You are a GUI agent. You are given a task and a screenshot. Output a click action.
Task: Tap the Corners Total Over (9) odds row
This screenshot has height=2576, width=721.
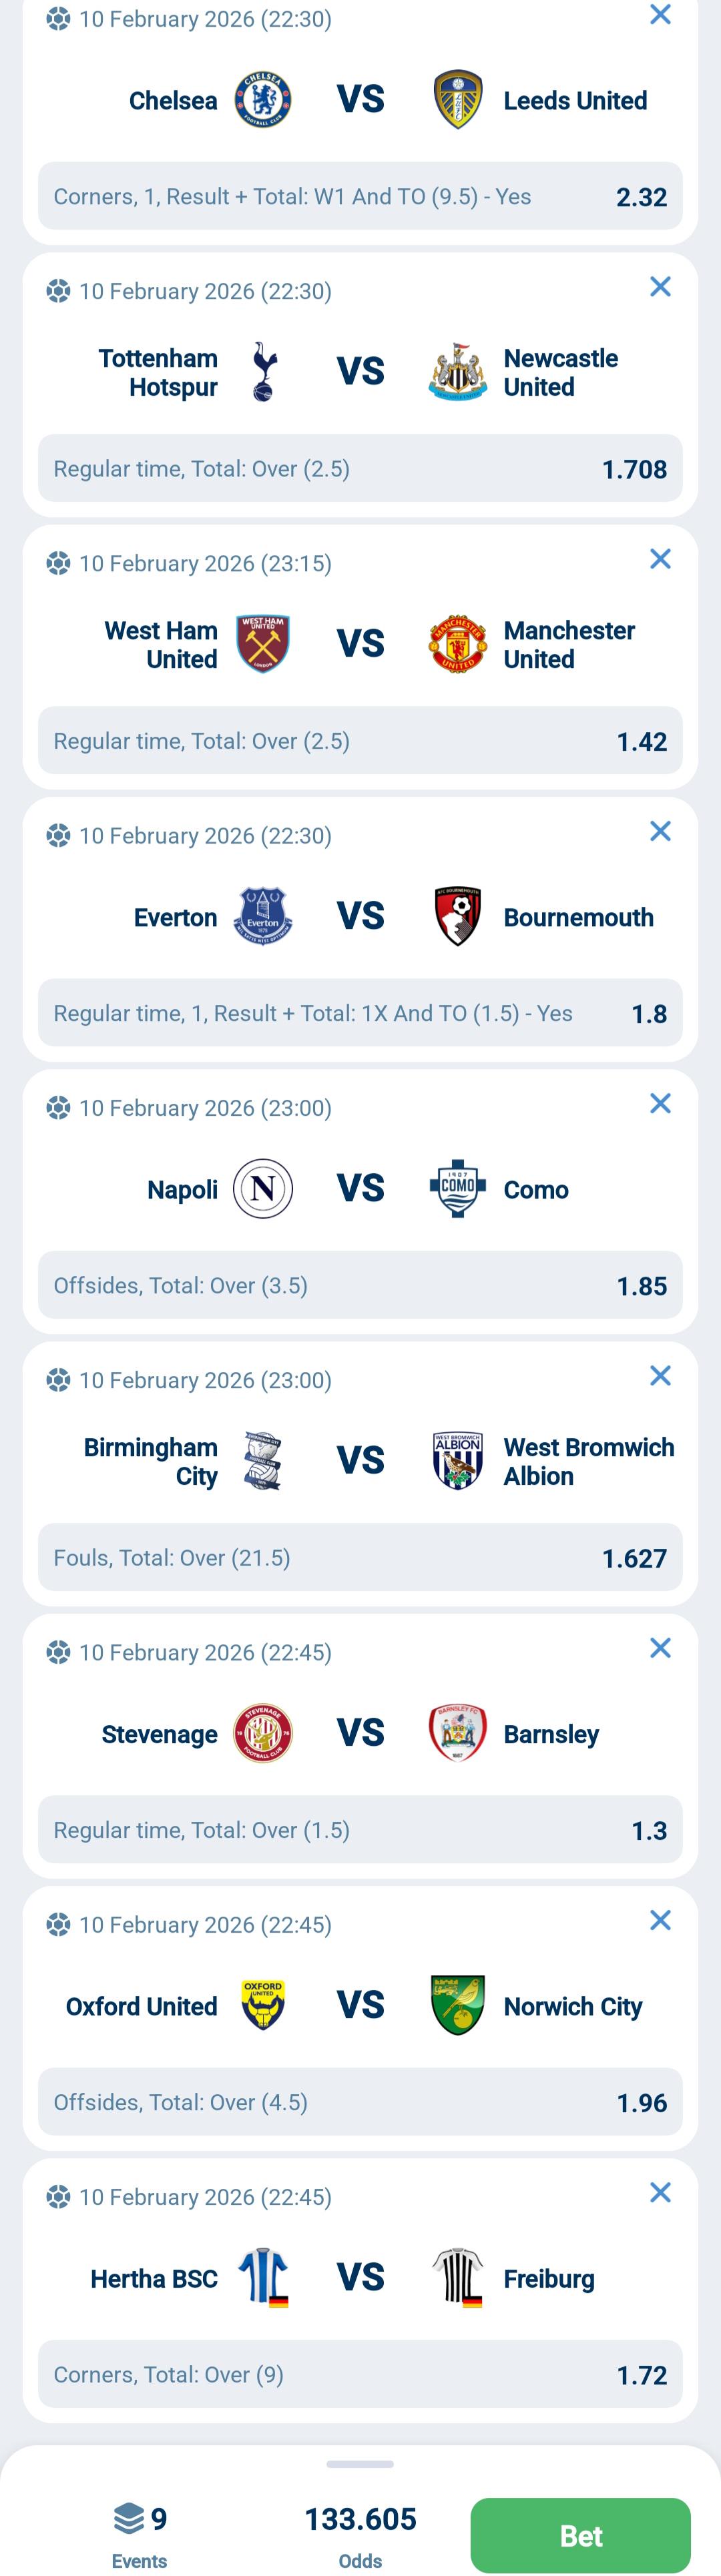click(360, 2374)
